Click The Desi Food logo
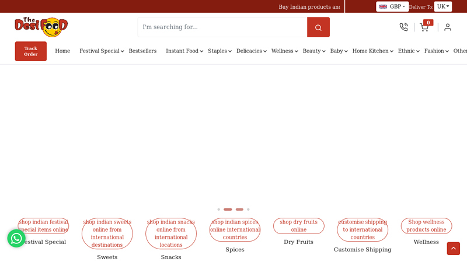Viewport: 467px width, 262px height. (x=41, y=27)
